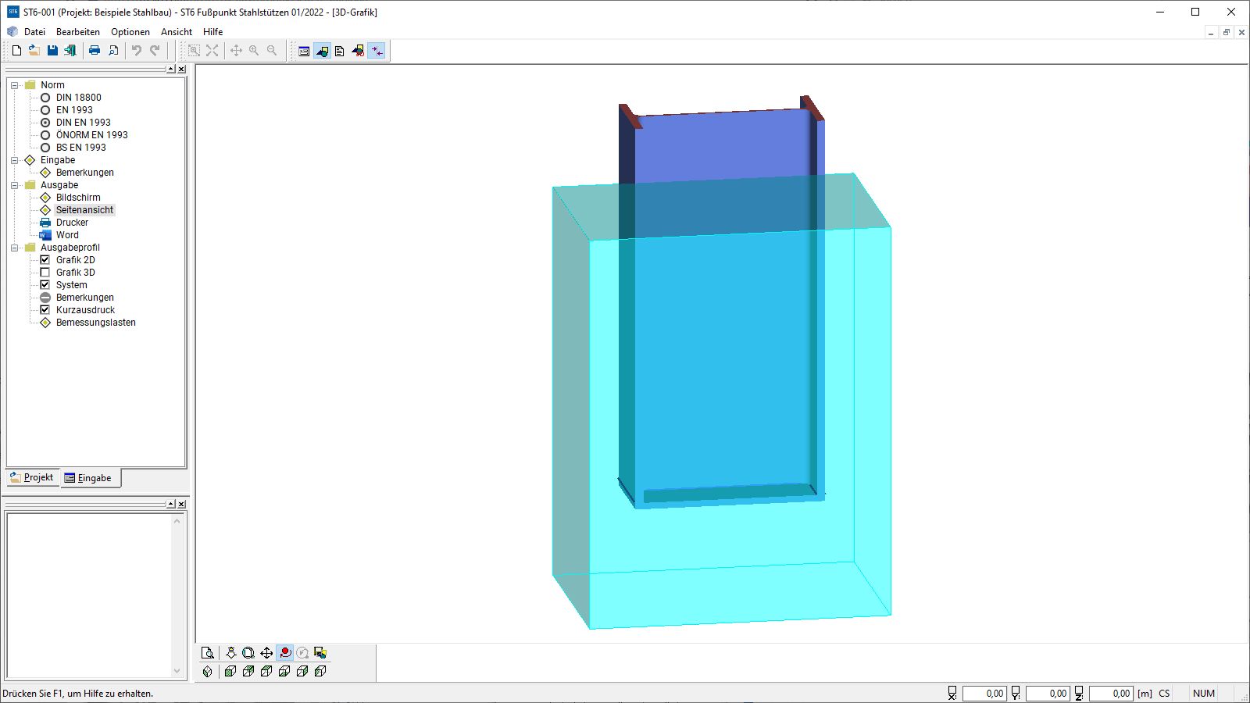Save using the blue floppy disk icon
The width and height of the screenshot is (1250, 703).
52,51
